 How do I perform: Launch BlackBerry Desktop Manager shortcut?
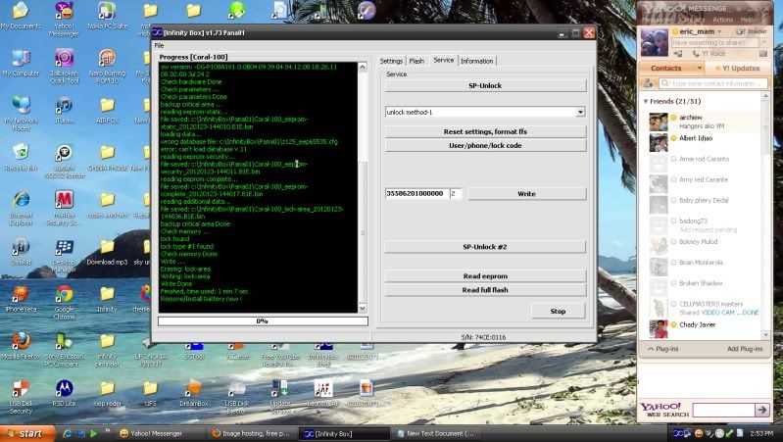click(x=64, y=255)
